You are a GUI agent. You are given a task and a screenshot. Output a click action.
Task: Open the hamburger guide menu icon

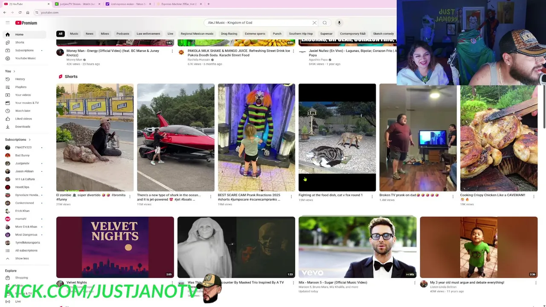(7, 23)
